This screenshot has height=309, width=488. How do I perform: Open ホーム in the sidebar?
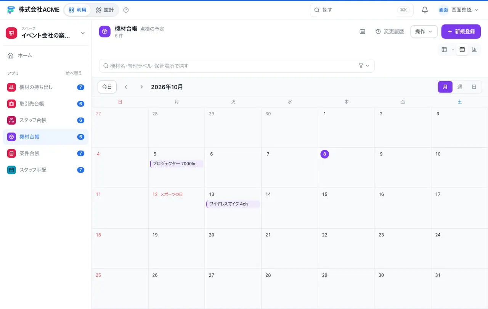(x=46, y=56)
